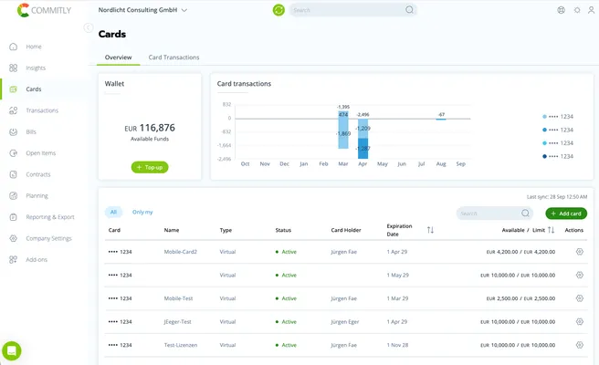Select the Cards sidebar icon
Viewport: 599px width, 365px height.
14,89
